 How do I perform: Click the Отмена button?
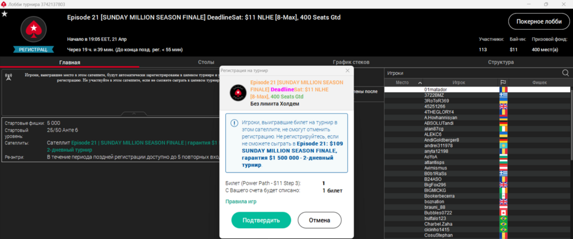point(319,220)
